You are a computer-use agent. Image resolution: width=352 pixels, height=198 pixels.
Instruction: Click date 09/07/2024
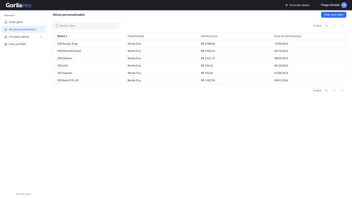(281, 80)
